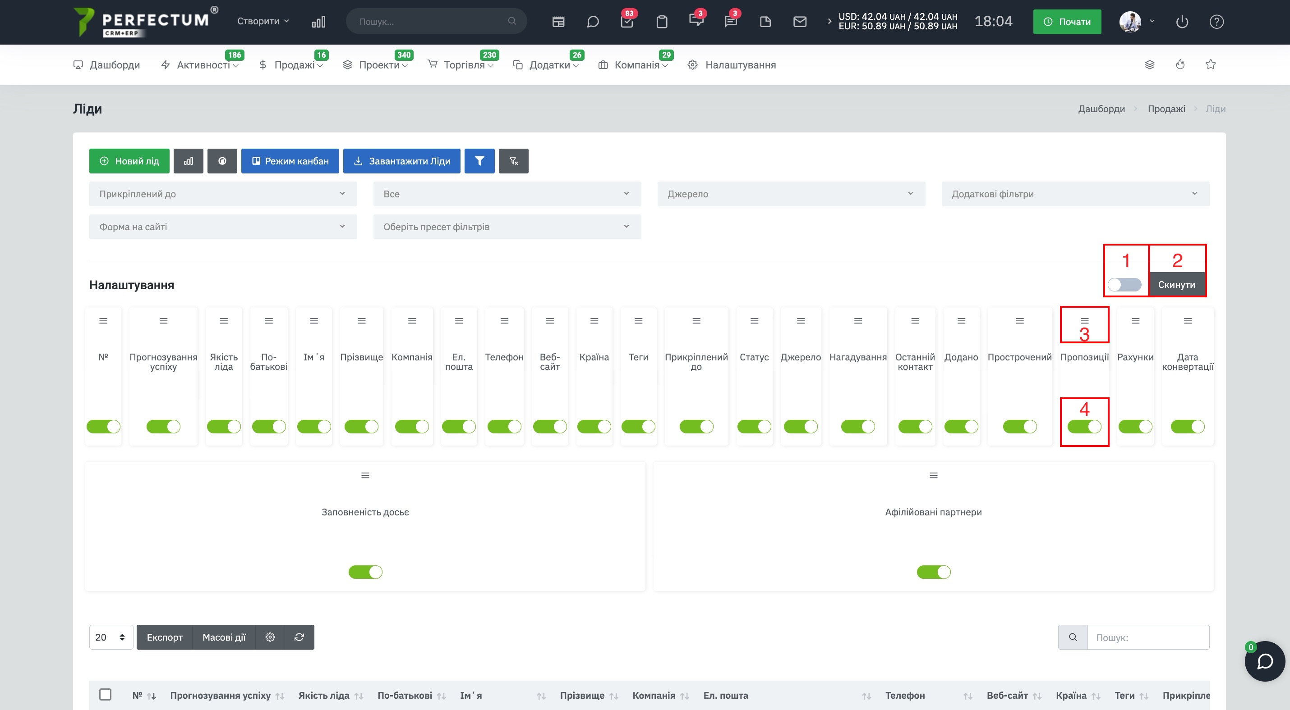The image size is (1290, 710).
Task: Open the Оберіть пресет фільтрів dropdown
Action: [507, 227]
